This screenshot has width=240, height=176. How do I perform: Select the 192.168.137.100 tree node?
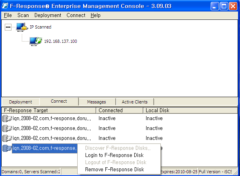click(x=61, y=41)
